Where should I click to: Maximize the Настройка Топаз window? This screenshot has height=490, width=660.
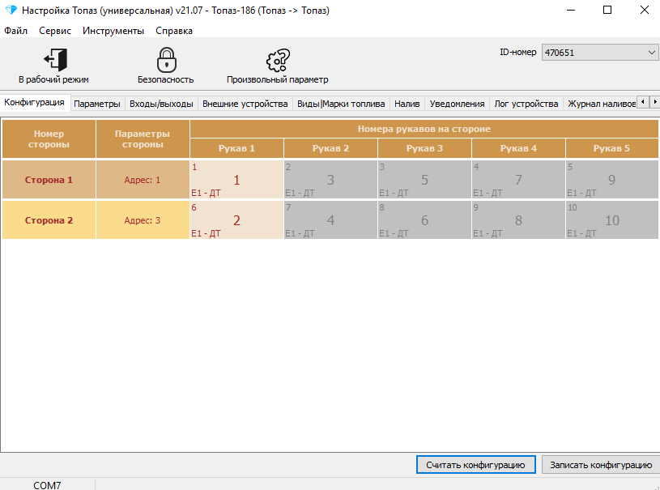[x=607, y=10]
